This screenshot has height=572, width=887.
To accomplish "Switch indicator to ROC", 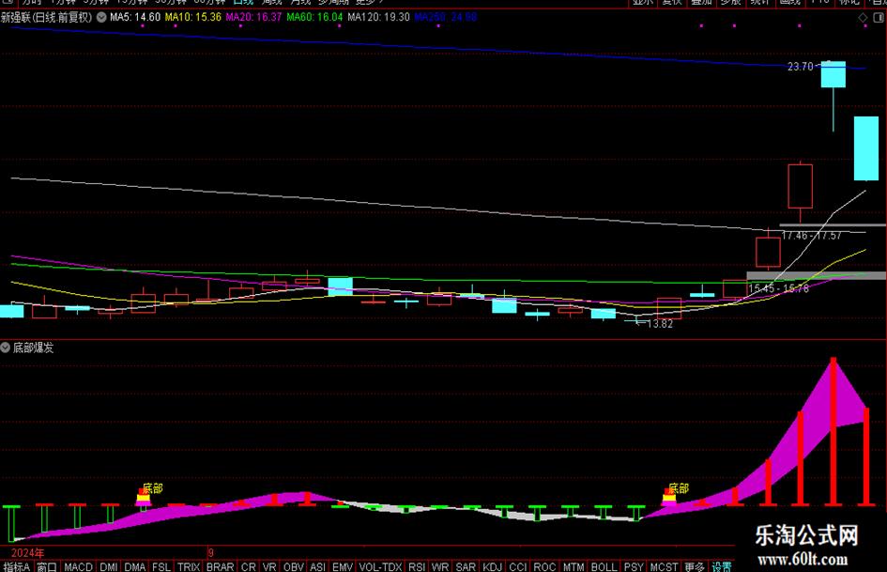I will (x=544, y=566).
